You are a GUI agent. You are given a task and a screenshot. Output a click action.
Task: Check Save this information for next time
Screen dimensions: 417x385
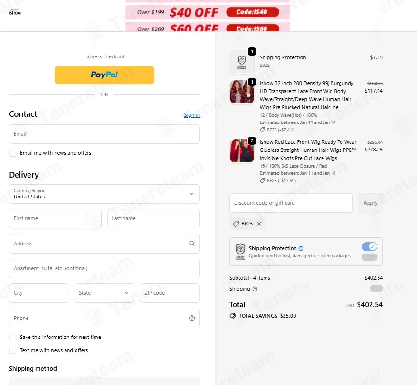(13, 337)
